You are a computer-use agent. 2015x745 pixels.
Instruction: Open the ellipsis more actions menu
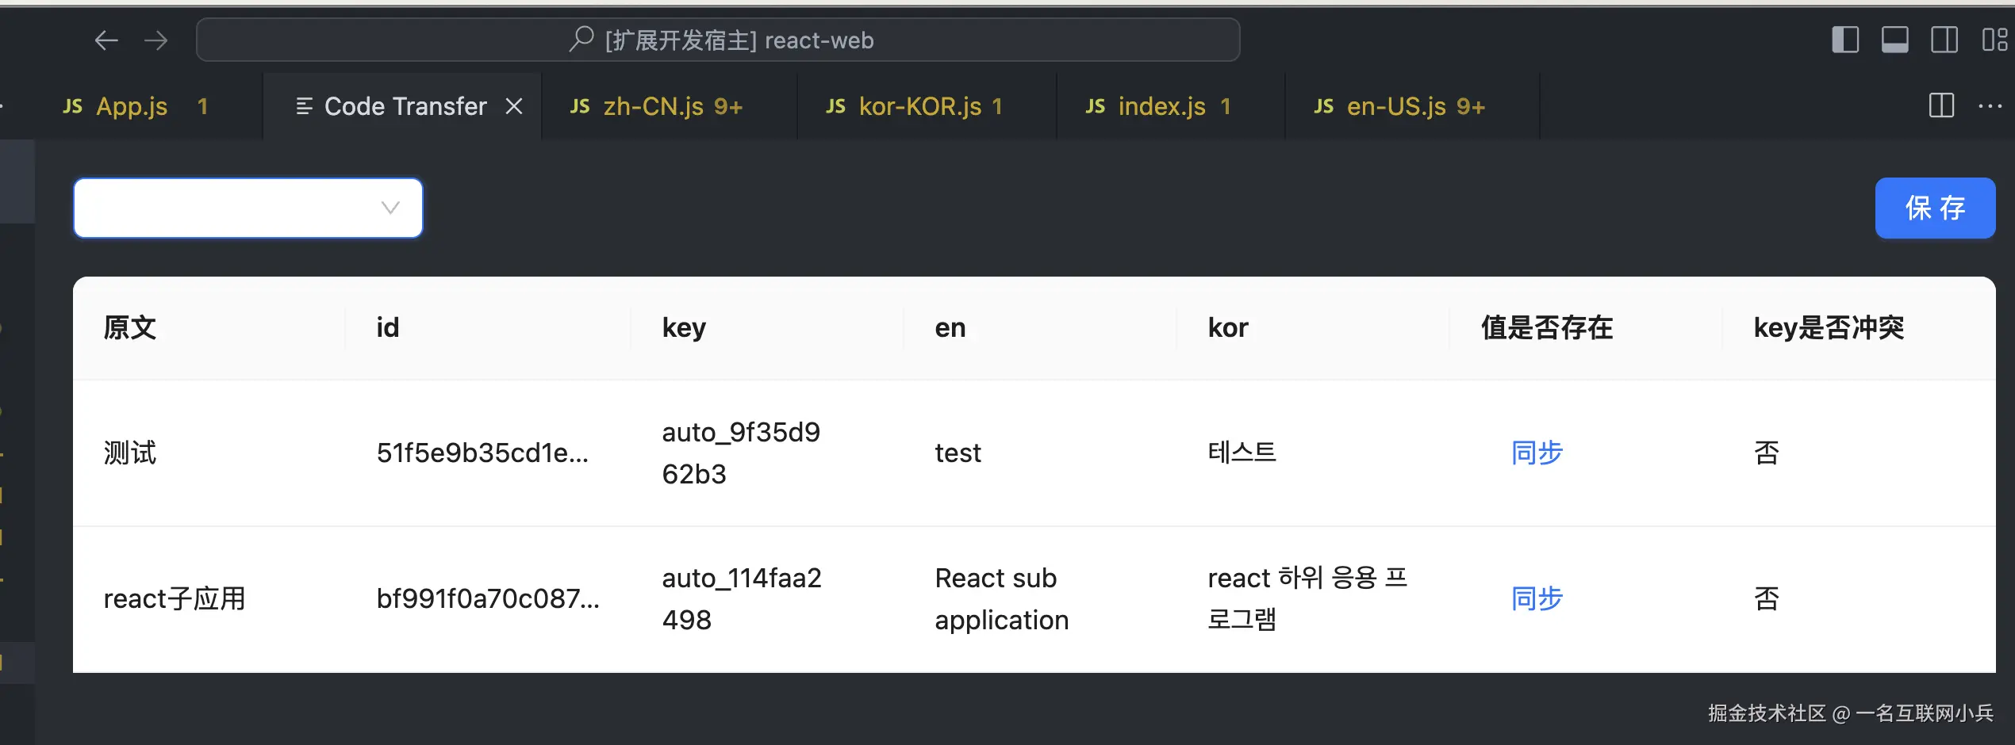click(1991, 105)
